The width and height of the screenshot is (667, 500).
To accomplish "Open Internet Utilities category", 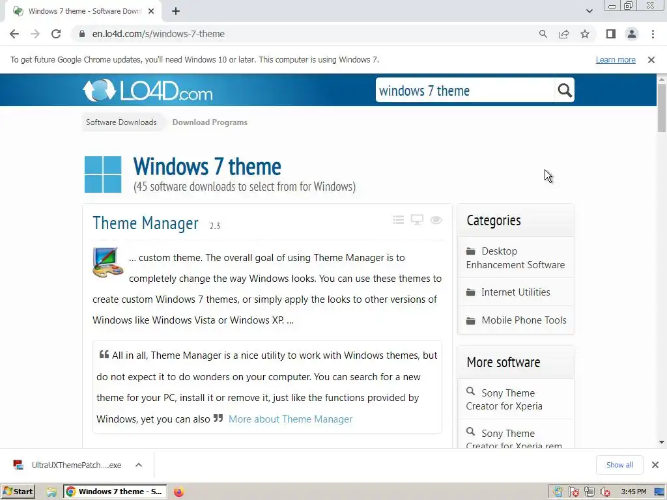I will coord(516,292).
